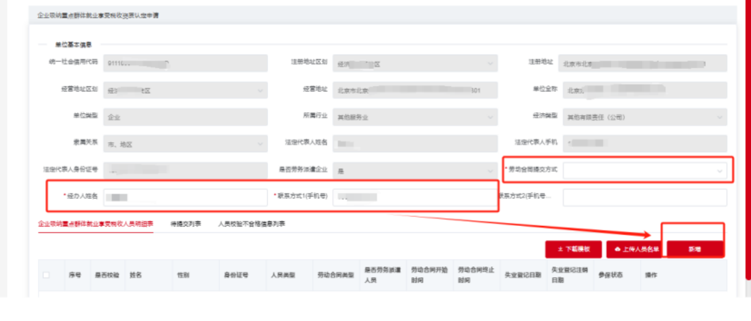Expand the 隶属关系 dropdown
Screen dimensions: 751x321
(x=185, y=144)
